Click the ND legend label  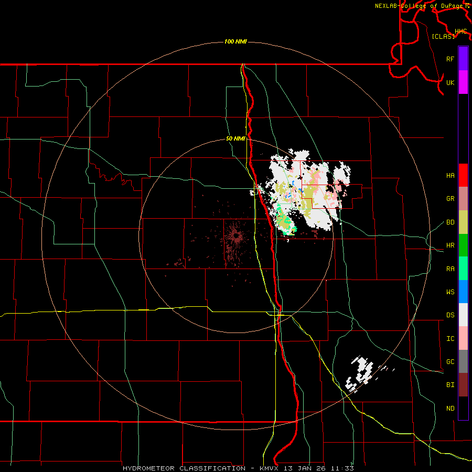coord(450,409)
